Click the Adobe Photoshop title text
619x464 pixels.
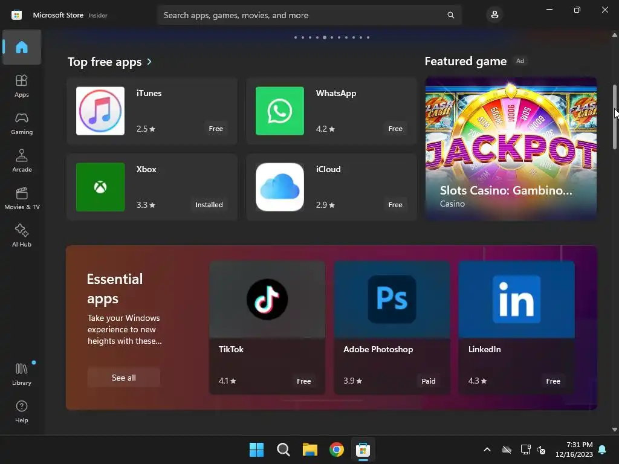coord(378,349)
